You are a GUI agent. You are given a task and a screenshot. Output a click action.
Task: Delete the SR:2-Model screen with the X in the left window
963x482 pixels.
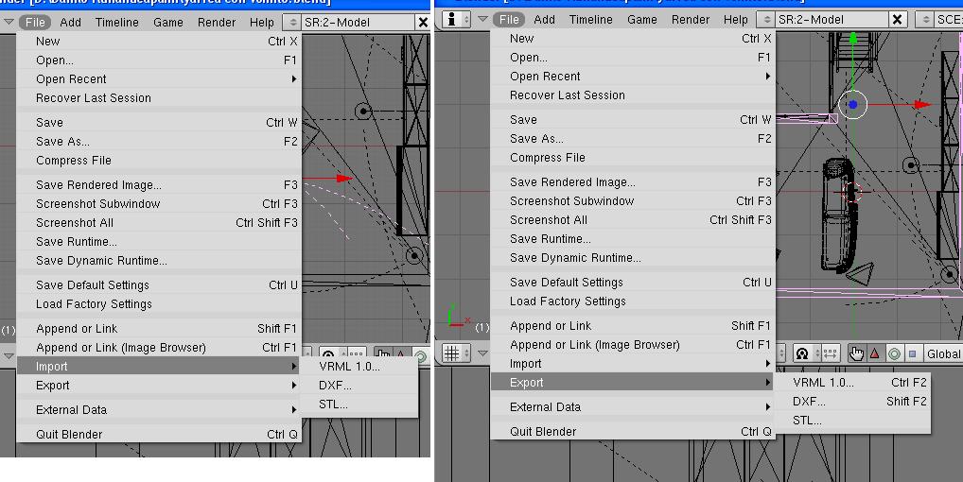coord(423,23)
